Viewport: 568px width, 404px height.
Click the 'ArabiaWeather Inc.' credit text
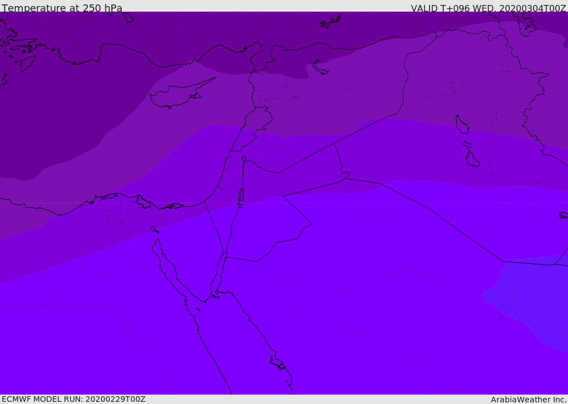(529, 400)
